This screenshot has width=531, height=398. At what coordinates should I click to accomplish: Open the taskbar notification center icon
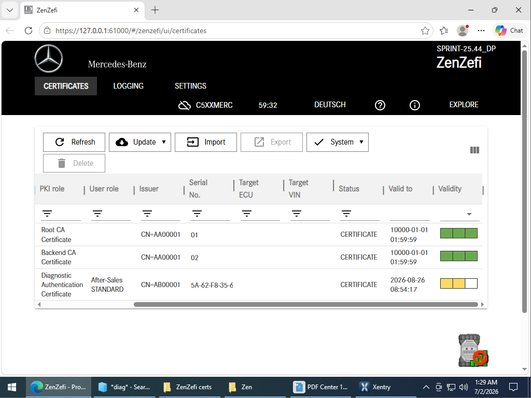click(513, 387)
